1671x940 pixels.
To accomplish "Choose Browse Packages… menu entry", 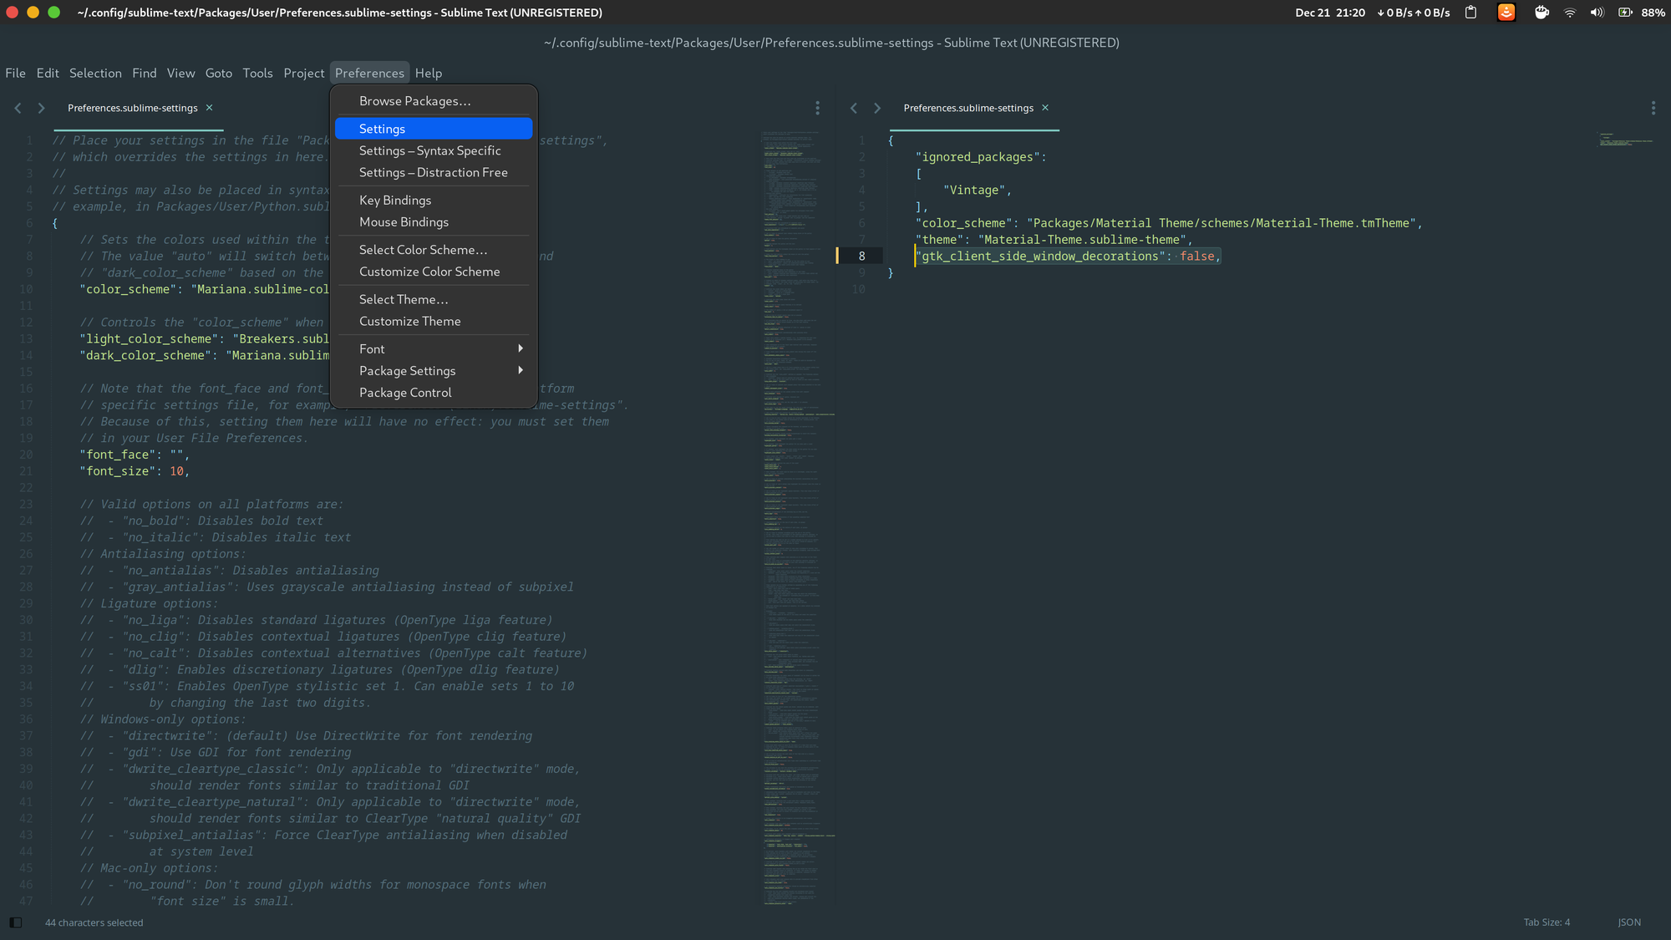I will pos(434,101).
